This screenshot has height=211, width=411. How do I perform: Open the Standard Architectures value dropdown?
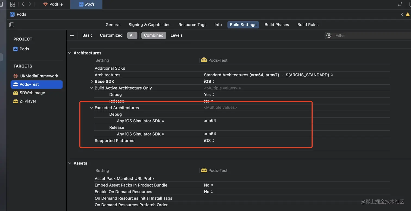(269, 75)
